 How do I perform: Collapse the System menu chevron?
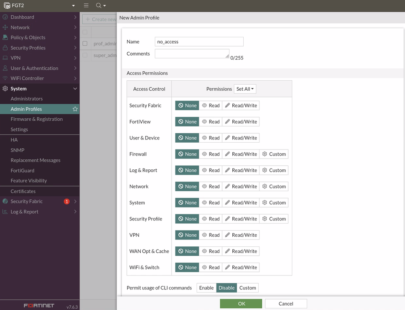point(75,88)
